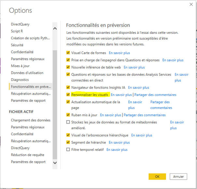The height and width of the screenshot is (189, 197).
Task: Uncheck Personnaliser les visuels checkbox
Action: point(68,94)
